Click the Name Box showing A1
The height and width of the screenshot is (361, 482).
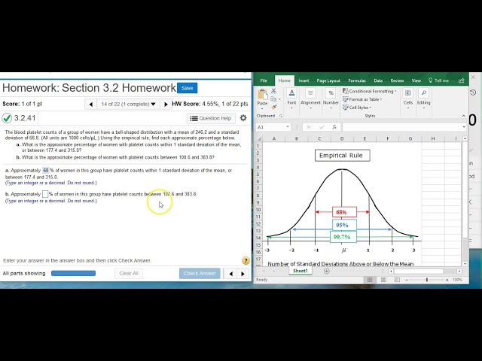[x=271, y=127]
